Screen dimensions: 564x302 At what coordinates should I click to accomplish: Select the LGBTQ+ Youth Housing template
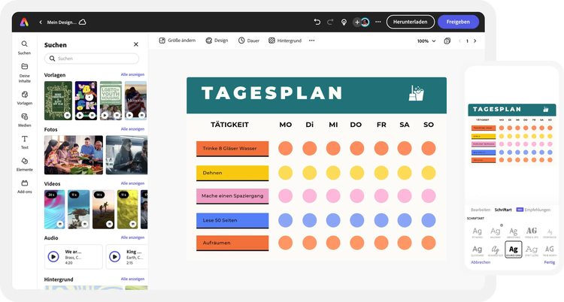pos(111,101)
